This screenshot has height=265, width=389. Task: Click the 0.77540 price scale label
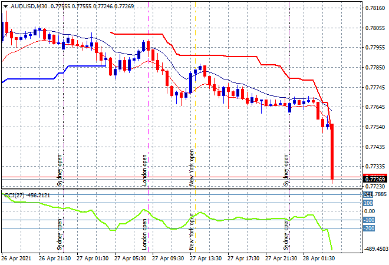pos(375,127)
